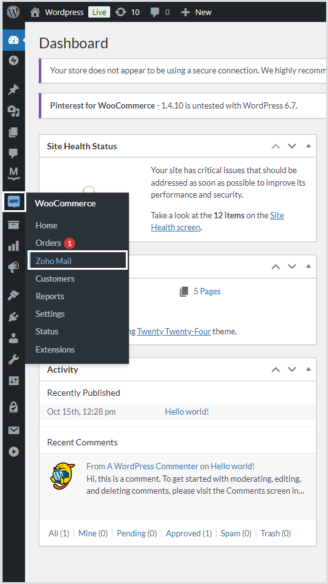Filter comments by Trash (0)

click(275, 533)
